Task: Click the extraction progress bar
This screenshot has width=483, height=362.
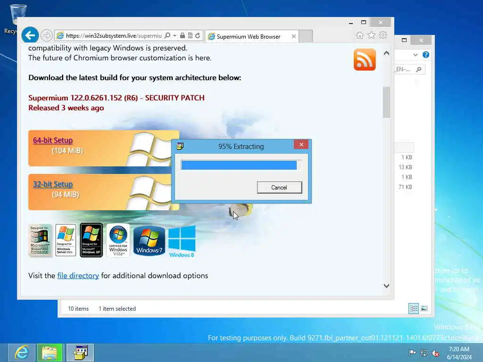Action: [x=241, y=165]
